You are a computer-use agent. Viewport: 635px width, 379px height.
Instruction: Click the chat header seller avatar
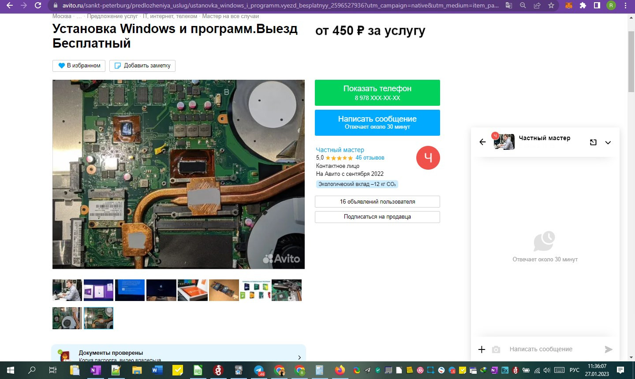[504, 142]
